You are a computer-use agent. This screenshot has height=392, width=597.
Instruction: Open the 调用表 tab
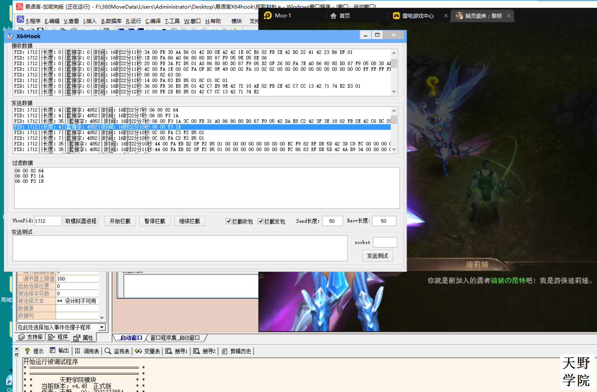click(x=87, y=351)
